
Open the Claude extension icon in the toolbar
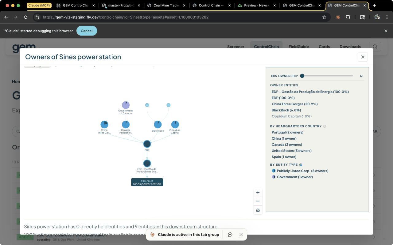click(x=338, y=17)
